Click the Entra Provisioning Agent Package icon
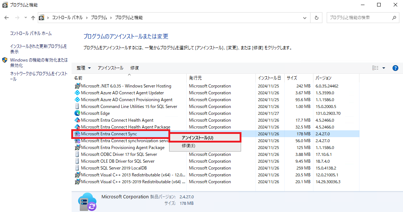 click(77, 148)
